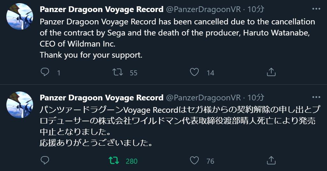Open more options for second tweet

tap(316, 97)
